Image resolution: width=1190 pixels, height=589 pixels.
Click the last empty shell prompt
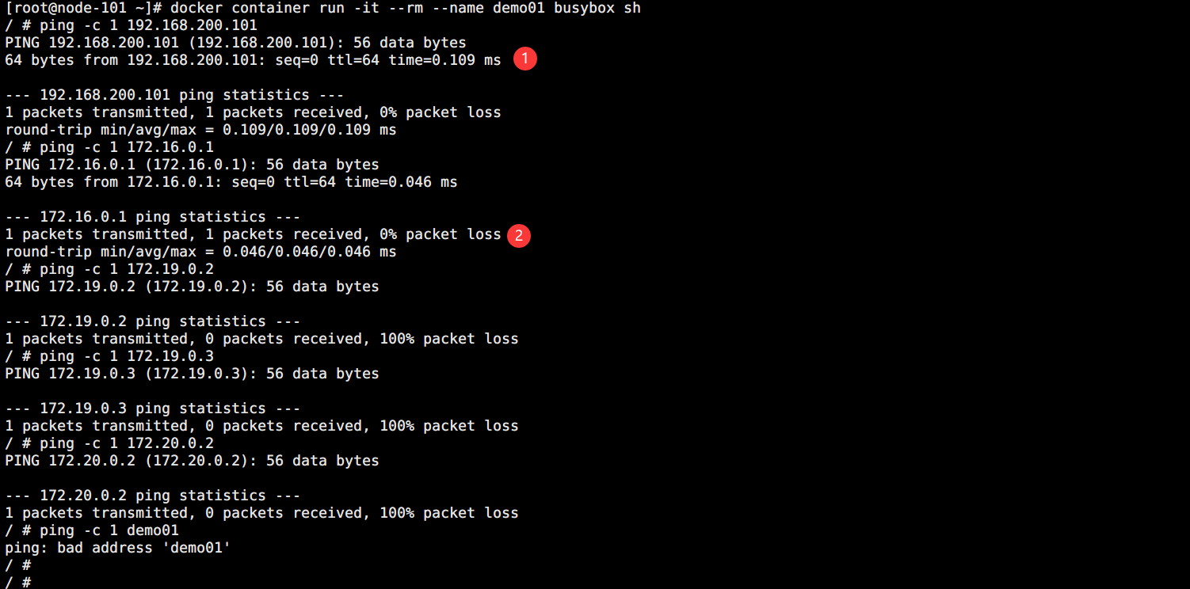tap(17, 583)
